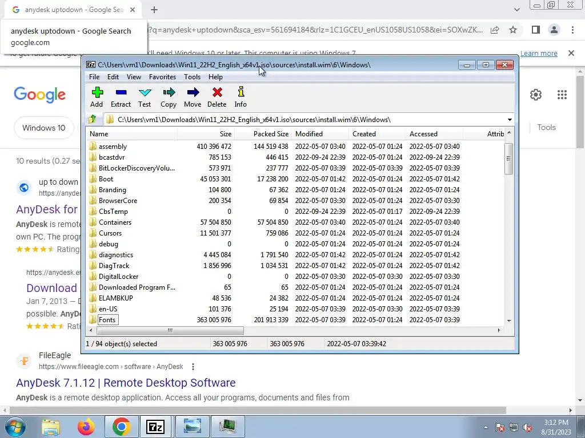Open the Windows Start button
The width and height of the screenshot is (585, 438).
click(x=15, y=427)
